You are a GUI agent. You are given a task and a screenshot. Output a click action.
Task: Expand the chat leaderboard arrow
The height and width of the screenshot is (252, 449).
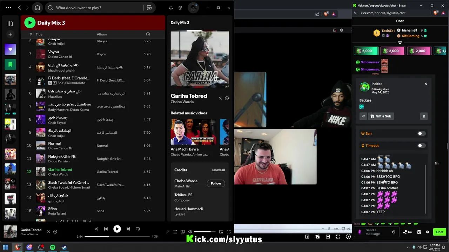[400, 43]
